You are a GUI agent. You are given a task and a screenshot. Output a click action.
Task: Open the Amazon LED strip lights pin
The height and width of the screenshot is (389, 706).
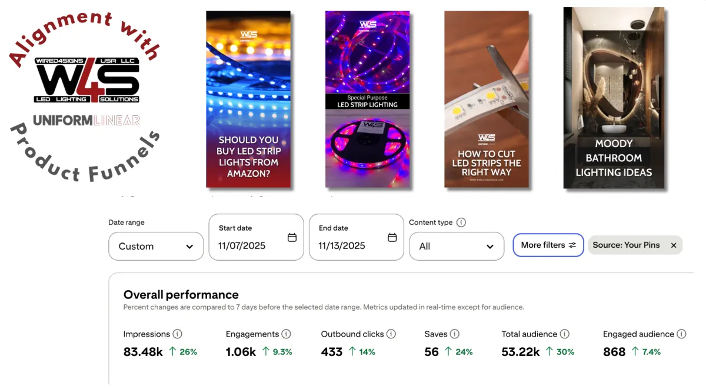pos(248,99)
